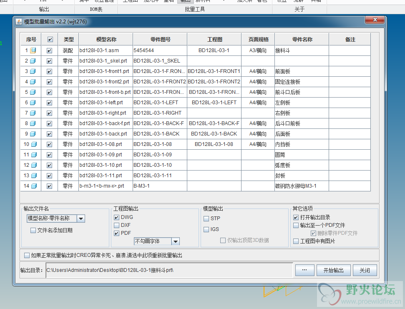
Task: Toggle the select-all checkbox in table header
Action: point(50,40)
